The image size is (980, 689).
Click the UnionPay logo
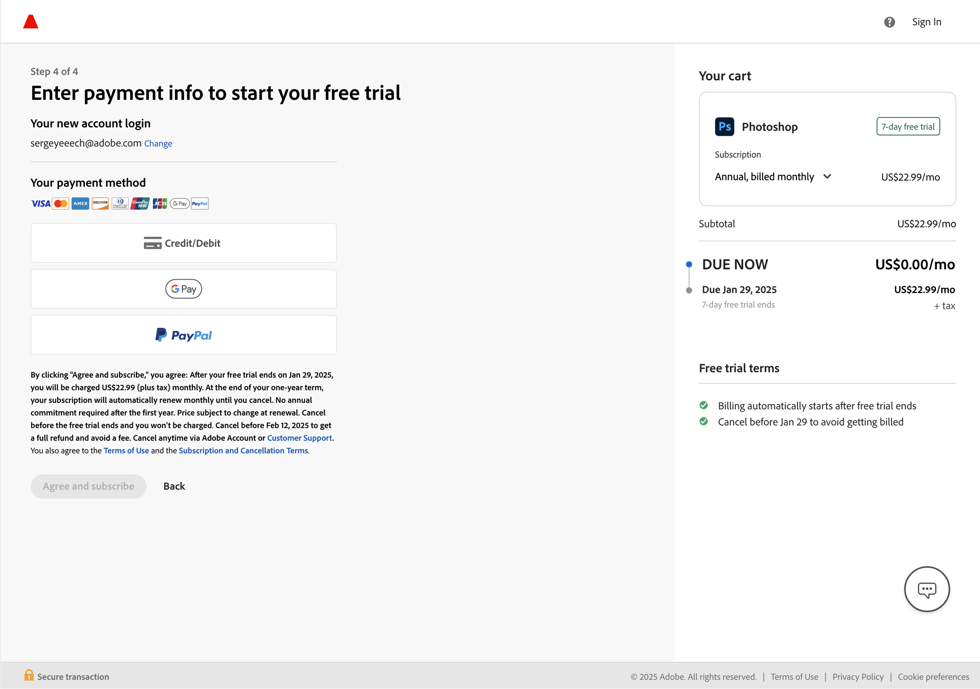pyautogui.click(x=140, y=204)
